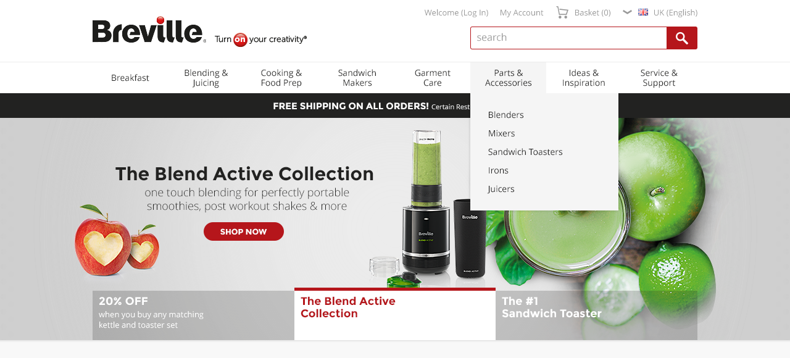Image resolution: width=790 pixels, height=358 pixels.
Task: Choose Sandwich Toasters in the dropdown list
Action: (x=525, y=152)
